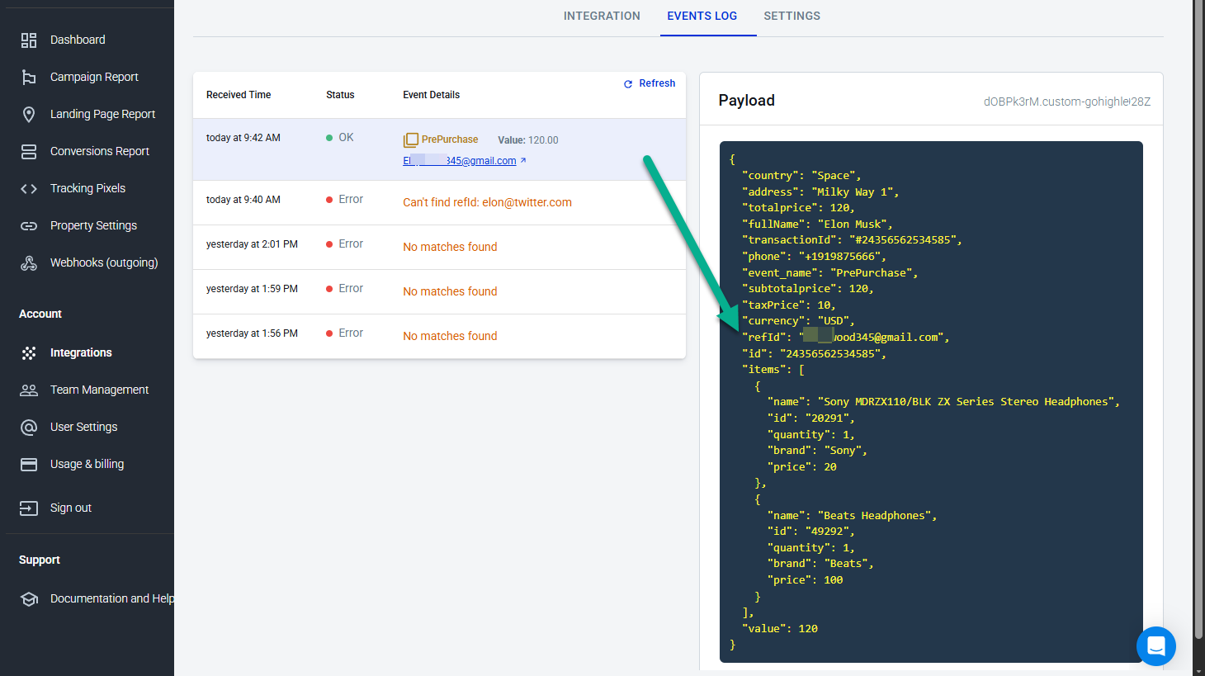Navigate to Tracking Pixels

tap(87, 188)
